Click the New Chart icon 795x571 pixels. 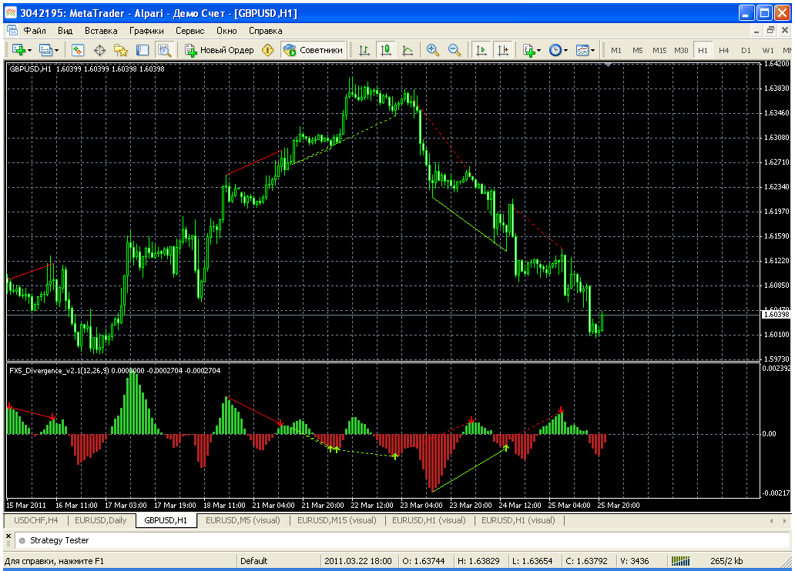[x=18, y=50]
